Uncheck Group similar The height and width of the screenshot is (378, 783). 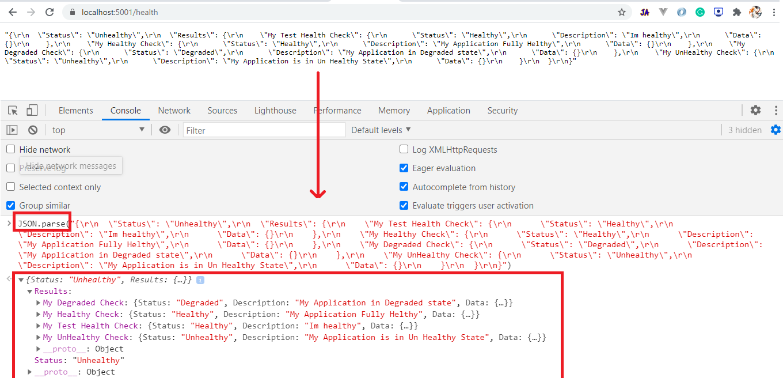(11, 205)
